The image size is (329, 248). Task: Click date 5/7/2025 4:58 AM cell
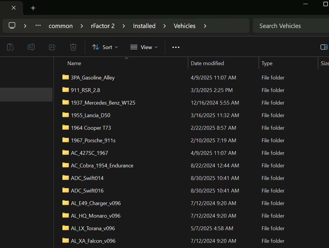click(x=212, y=228)
